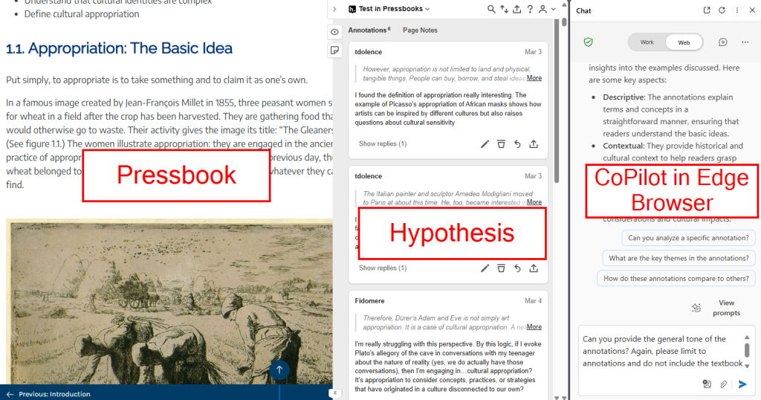
Task: Open View prompts in Copilot
Action: click(726, 308)
